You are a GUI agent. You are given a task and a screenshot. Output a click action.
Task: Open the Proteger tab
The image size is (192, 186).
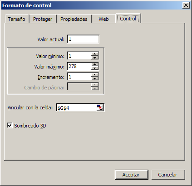tap(43, 19)
